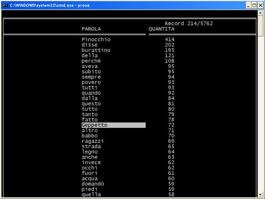Screen dimensions: 265x199
Task: Click the quantity 414 for Pinocchio
Action: click(x=169, y=39)
